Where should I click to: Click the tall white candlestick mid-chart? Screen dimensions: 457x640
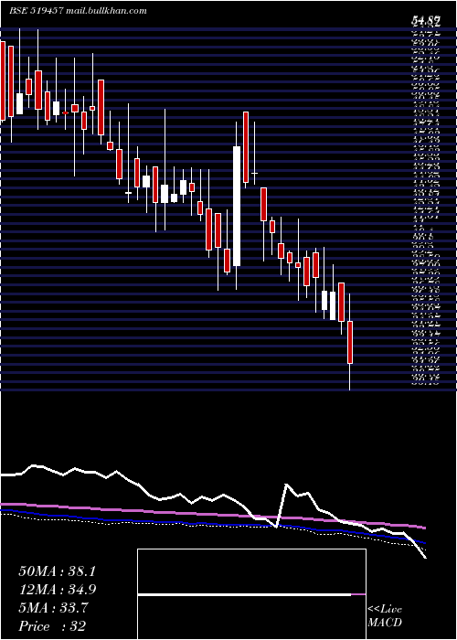pyautogui.click(x=237, y=206)
